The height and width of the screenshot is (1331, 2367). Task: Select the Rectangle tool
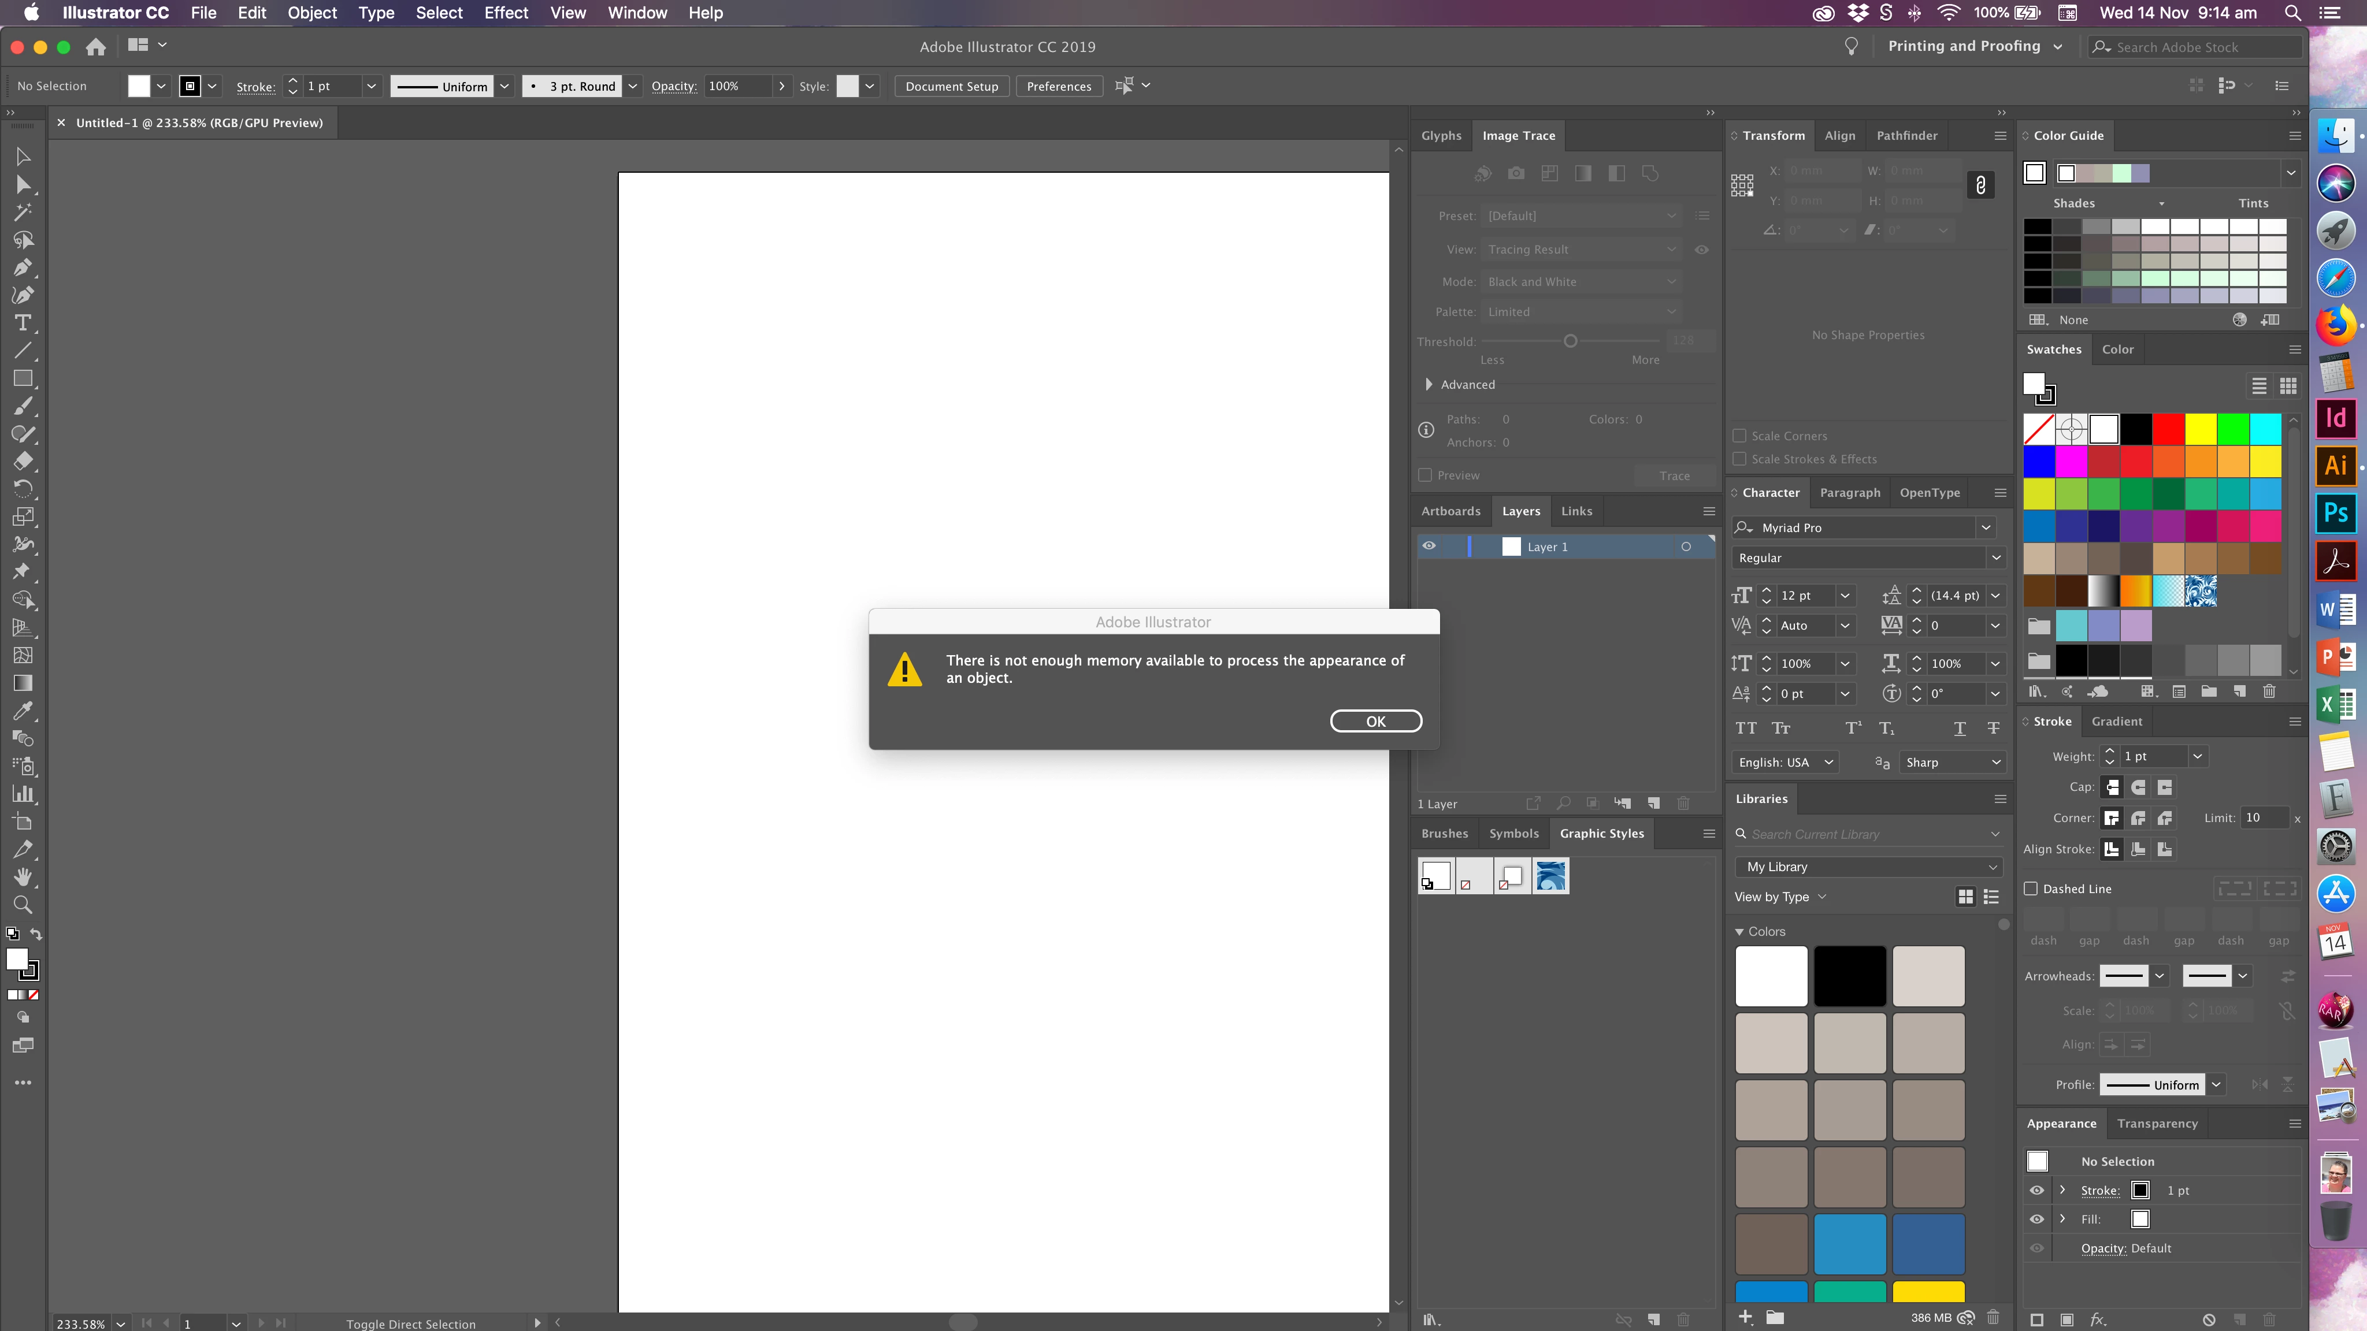(x=23, y=378)
